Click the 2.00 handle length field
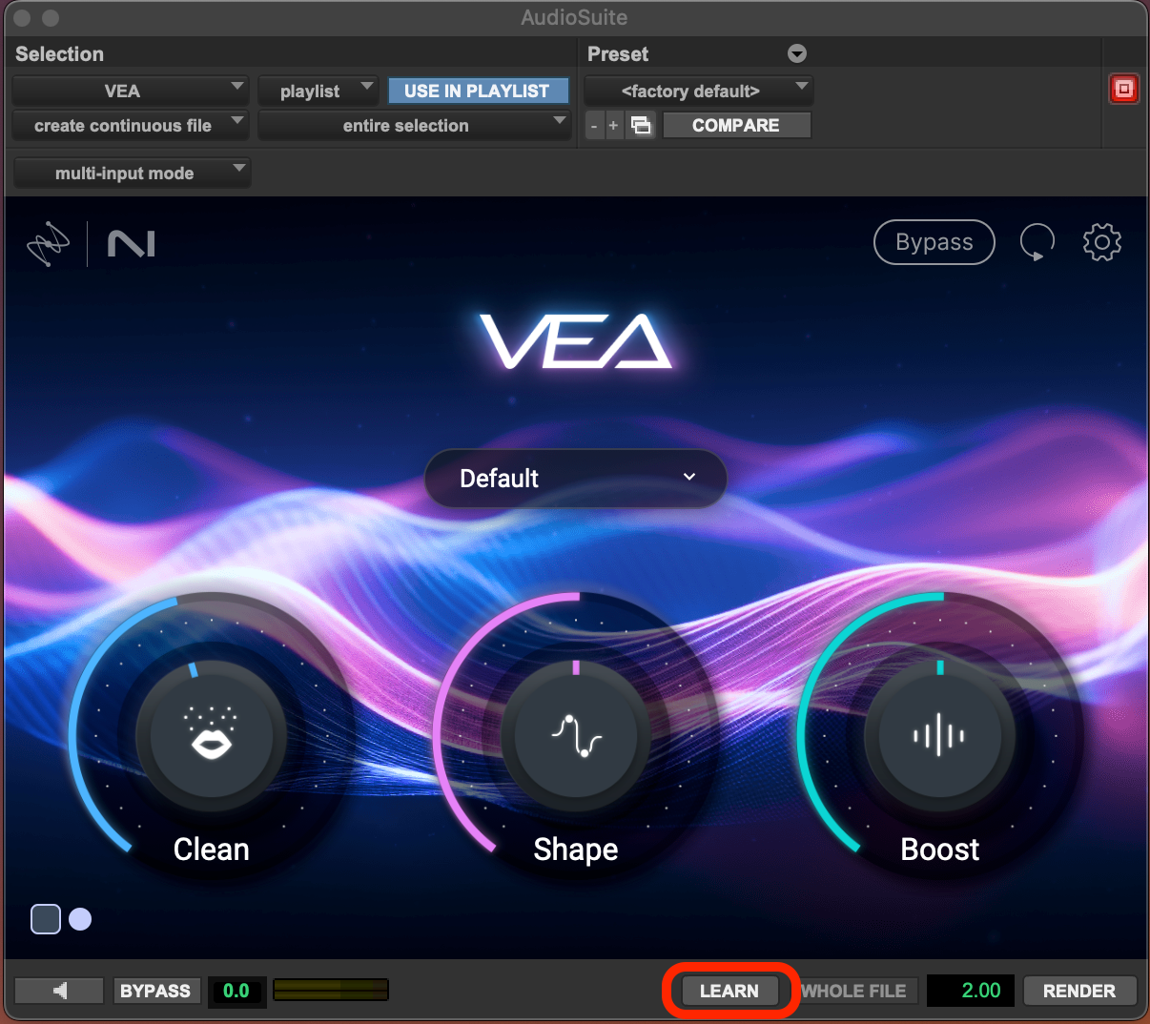1150x1024 pixels. click(x=971, y=991)
